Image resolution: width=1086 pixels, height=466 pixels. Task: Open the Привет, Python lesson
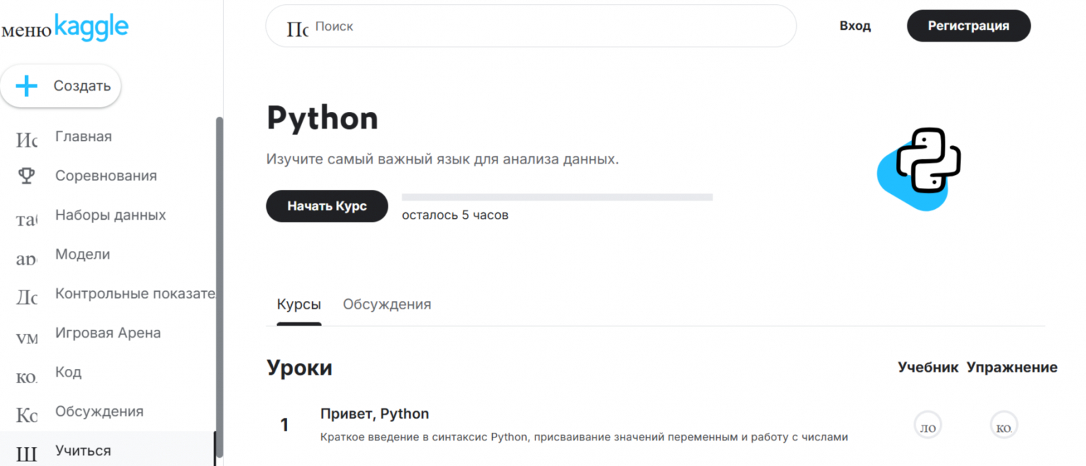375,414
